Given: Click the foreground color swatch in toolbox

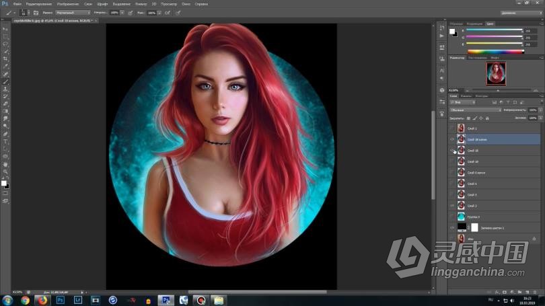Looking at the screenshot, I should point(4,183).
